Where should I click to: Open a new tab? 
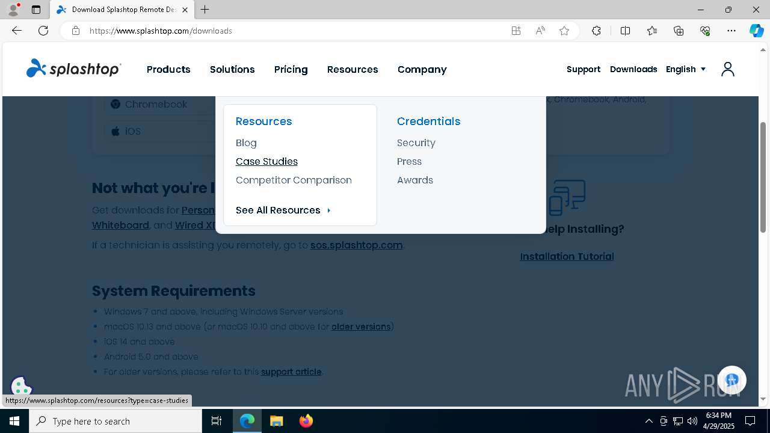205,10
